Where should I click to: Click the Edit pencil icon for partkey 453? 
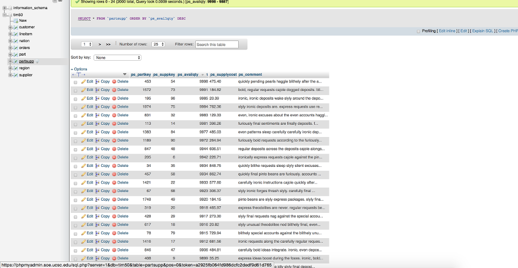point(84,81)
